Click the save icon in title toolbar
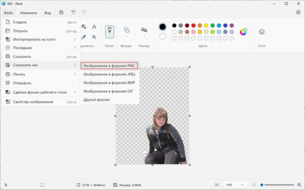Image resolution: width=305 pixels, height=190 pixels. pos(62,12)
